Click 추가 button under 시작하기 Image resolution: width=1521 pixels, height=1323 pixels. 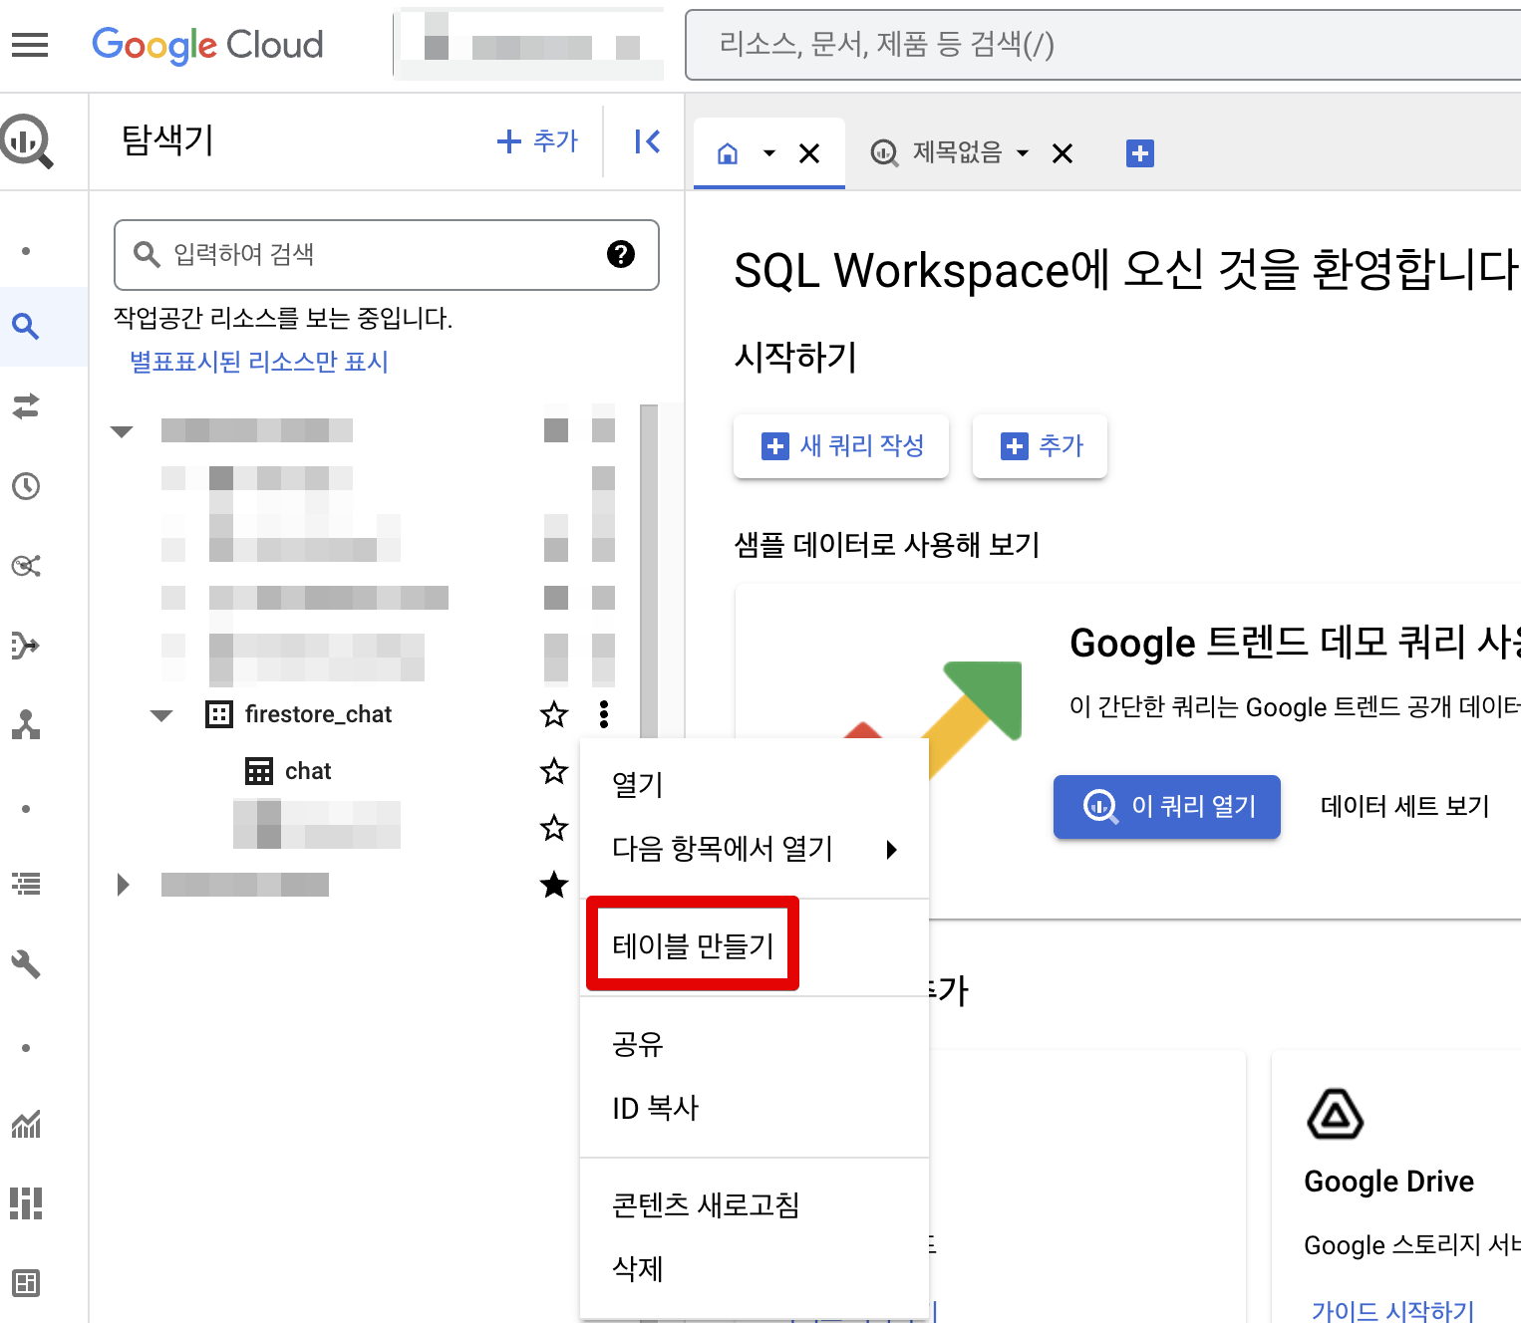[1040, 446]
